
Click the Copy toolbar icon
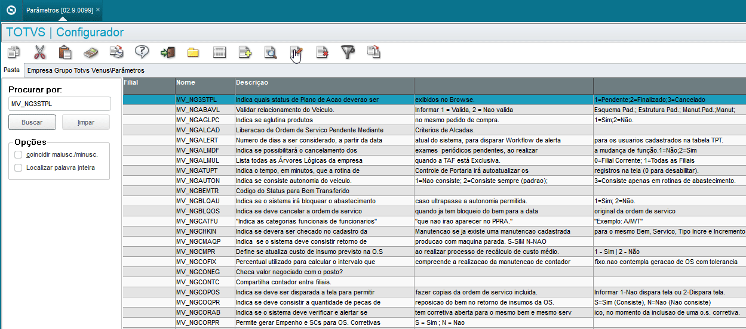point(14,52)
